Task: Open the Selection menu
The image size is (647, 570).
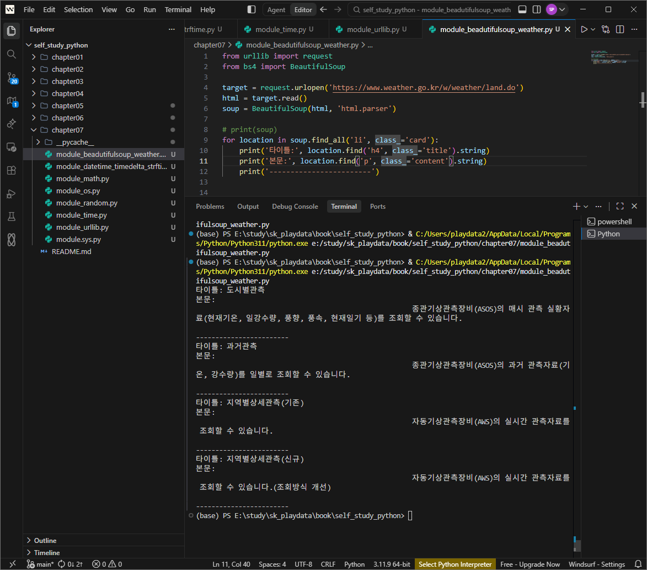Action: 78,9
